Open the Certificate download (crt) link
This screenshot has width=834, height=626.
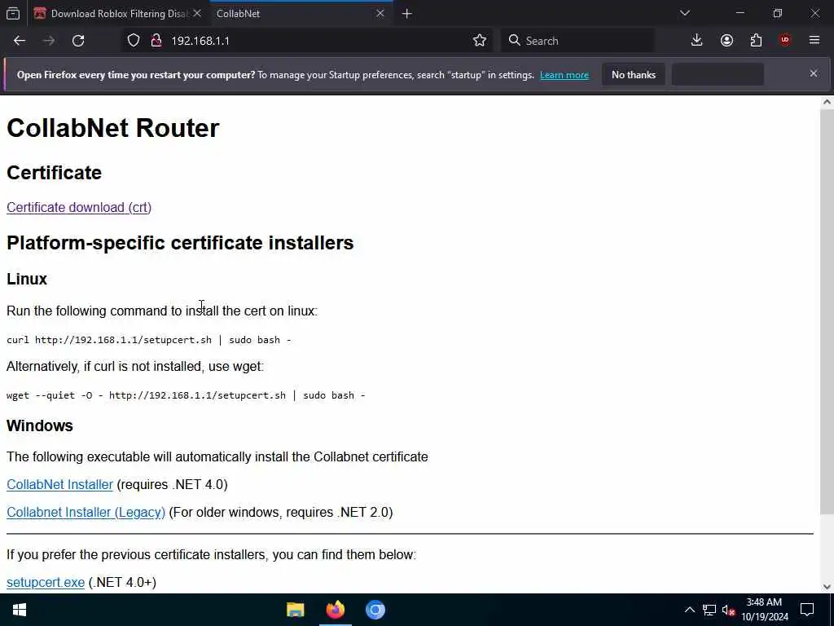point(79,208)
